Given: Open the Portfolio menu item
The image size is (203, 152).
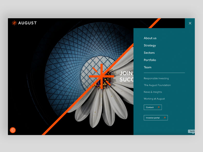Looking at the screenshot, I should point(150,60).
